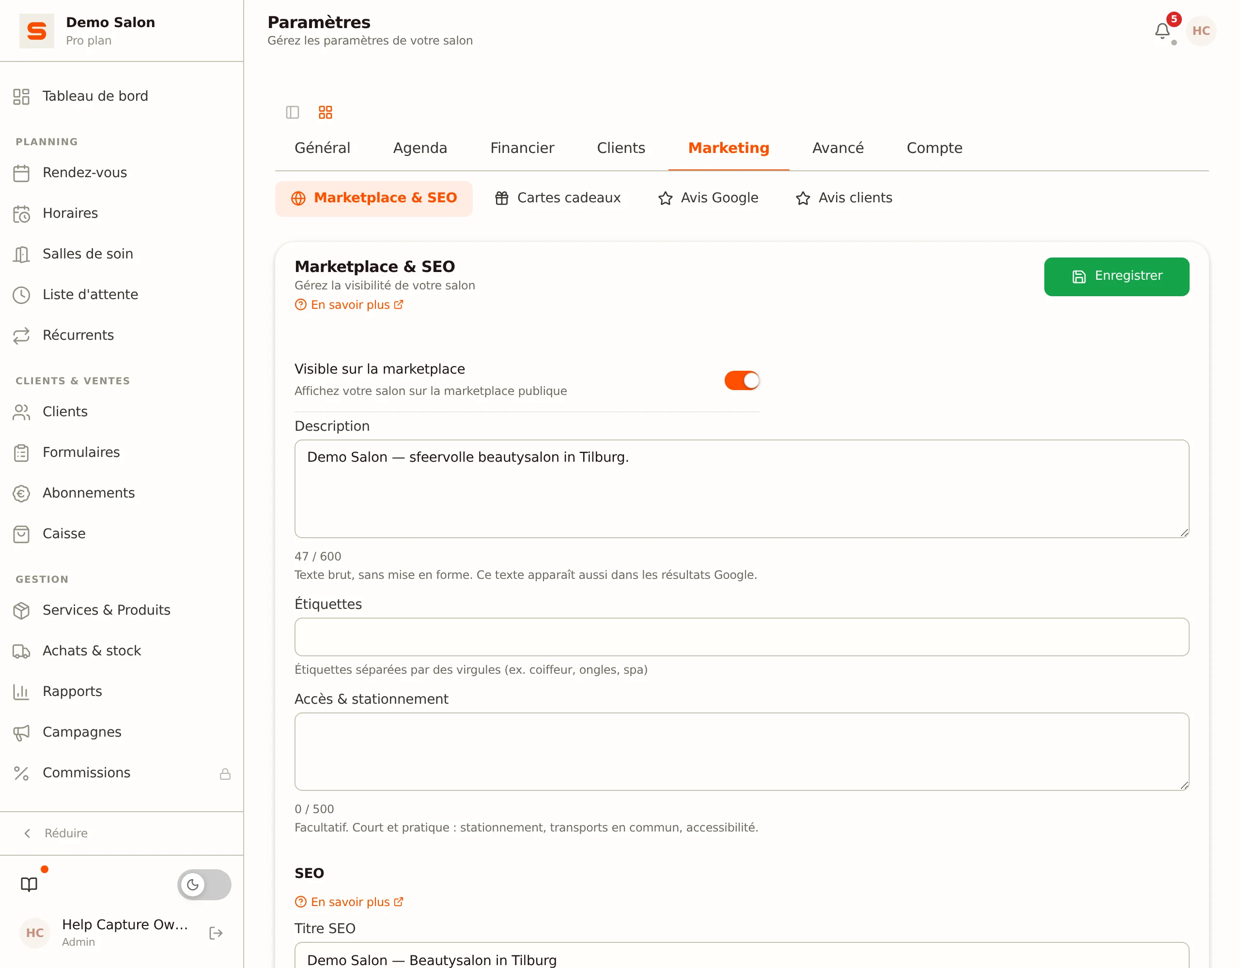Open locked Commissions item

[x=122, y=773]
